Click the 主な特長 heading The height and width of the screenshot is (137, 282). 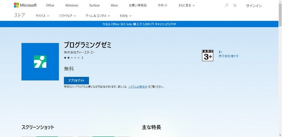(151, 127)
